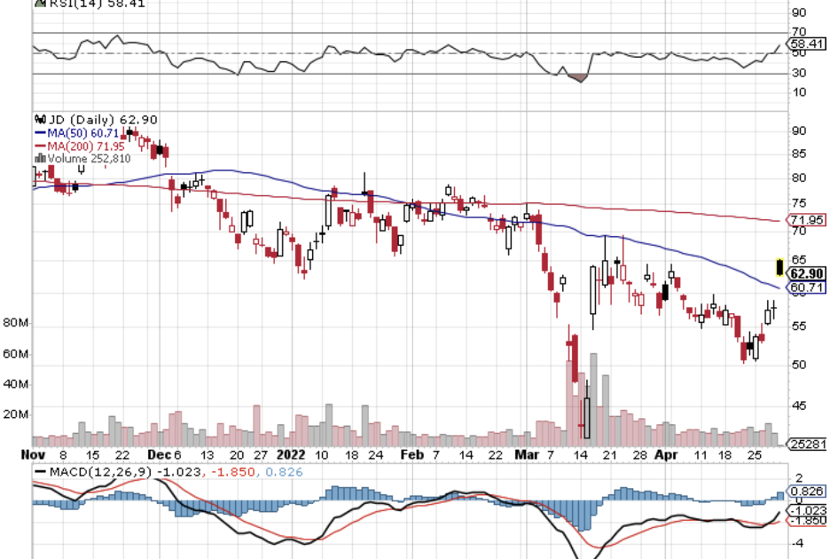
Task: Click the 60.71 MA(50) value tag
Action: 808,287
